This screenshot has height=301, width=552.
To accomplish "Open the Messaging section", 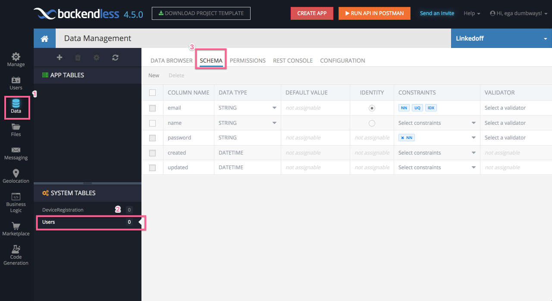I will (x=16, y=153).
